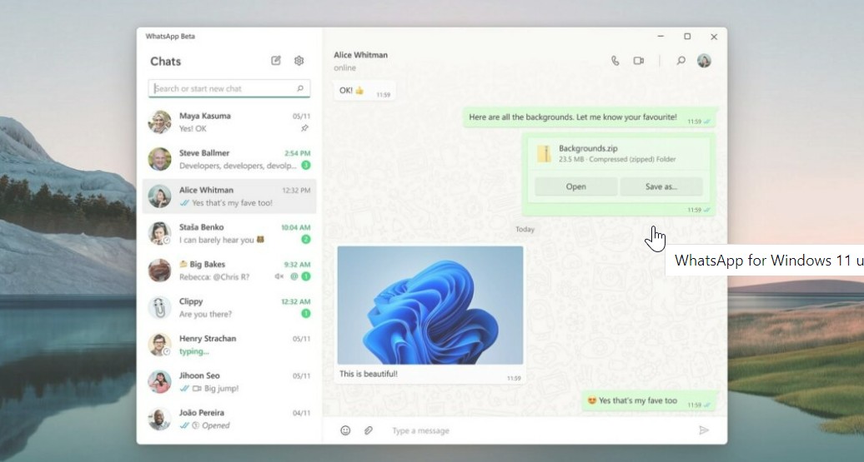Focus the Search or start new chat field

coord(229,88)
